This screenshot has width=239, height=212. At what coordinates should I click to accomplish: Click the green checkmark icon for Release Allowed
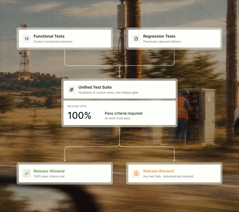[x=27, y=173]
